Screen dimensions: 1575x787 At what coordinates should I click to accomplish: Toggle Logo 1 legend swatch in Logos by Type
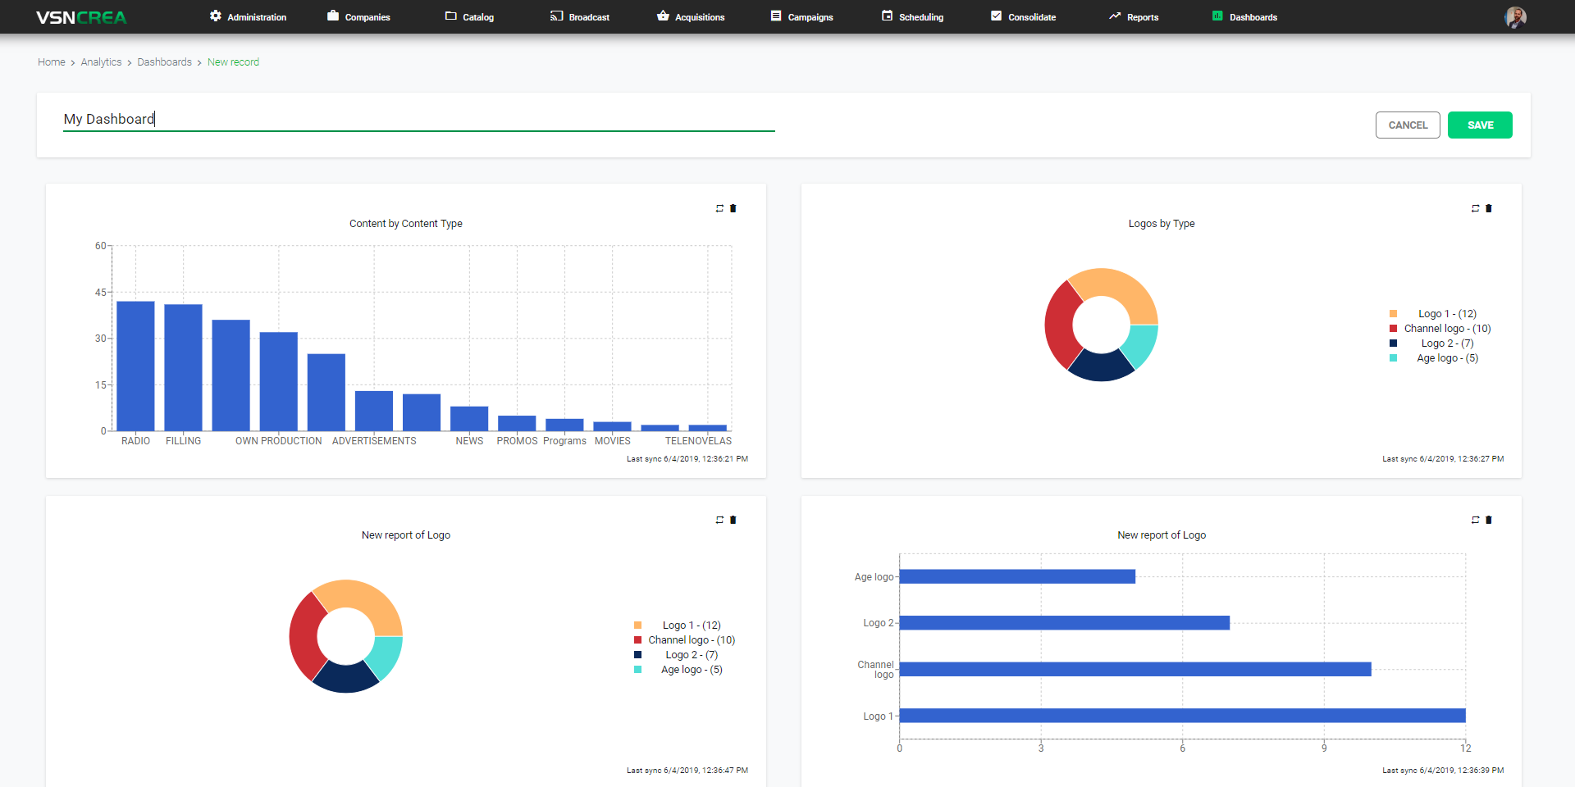(x=1393, y=314)
